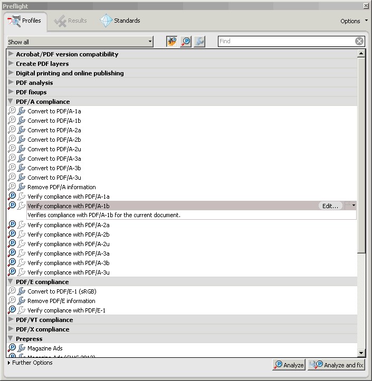The width and height of the screenshot is (372, 381).
Task: Select Convert to PDF/A-1a profile
Action: click(x=54, y=111)
